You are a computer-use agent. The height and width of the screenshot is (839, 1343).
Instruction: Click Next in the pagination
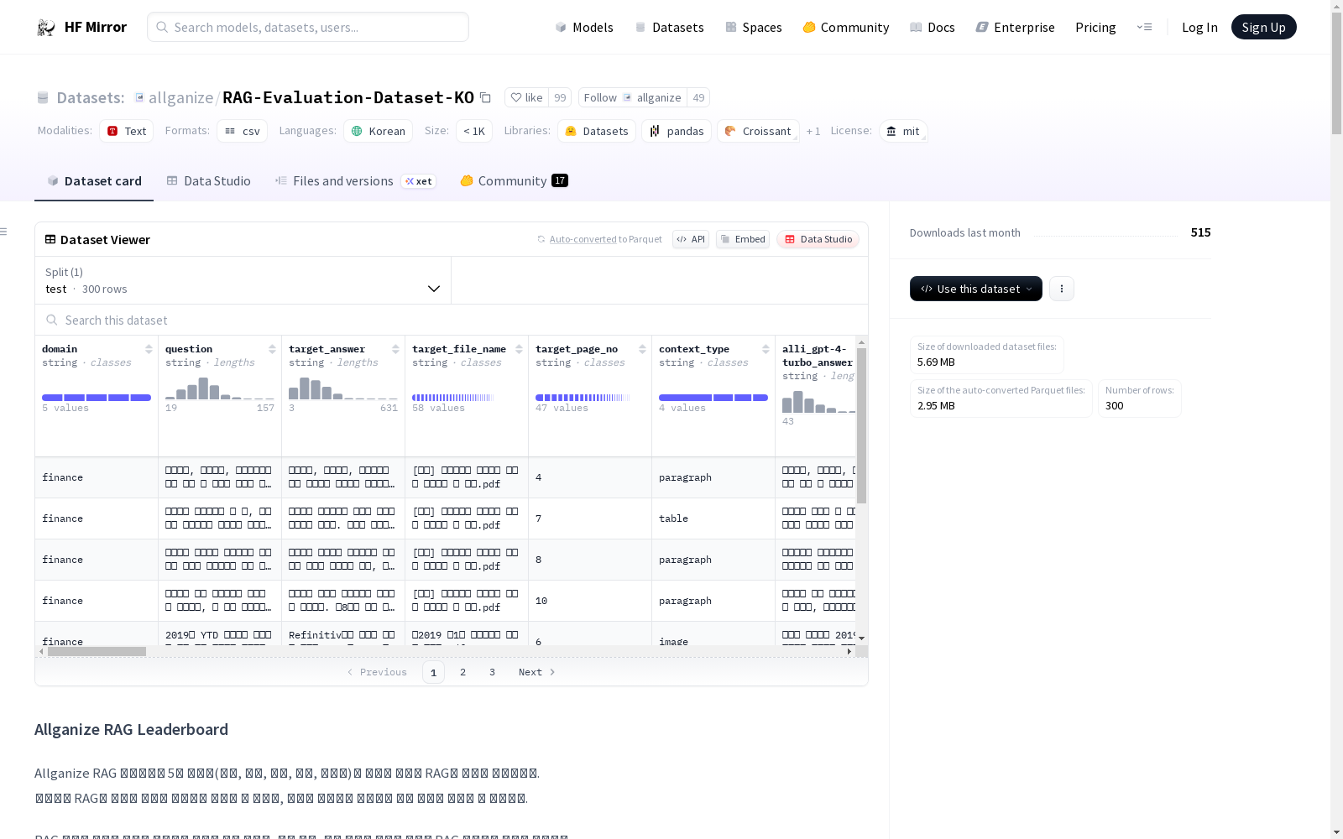(537, 672)
